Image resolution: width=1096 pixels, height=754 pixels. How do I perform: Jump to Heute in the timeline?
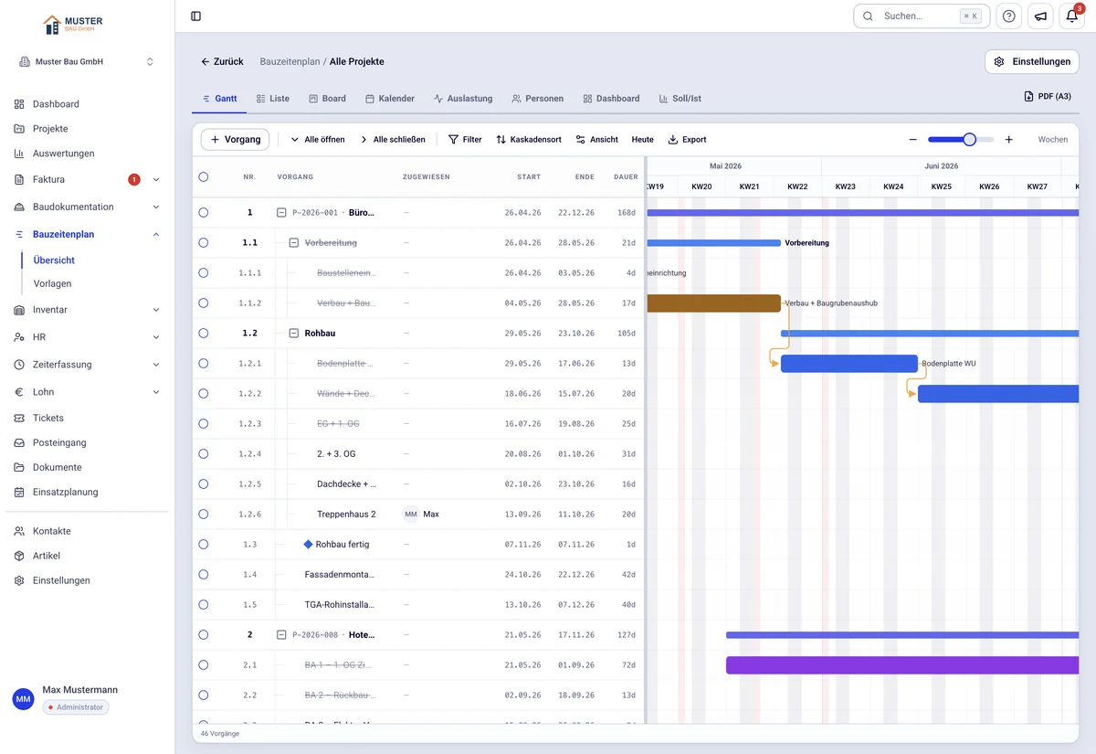(643, 140)
